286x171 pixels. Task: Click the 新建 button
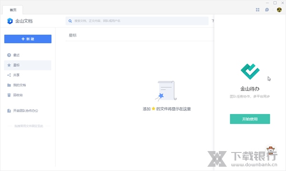pyautogui.click(x=28, y=39)
